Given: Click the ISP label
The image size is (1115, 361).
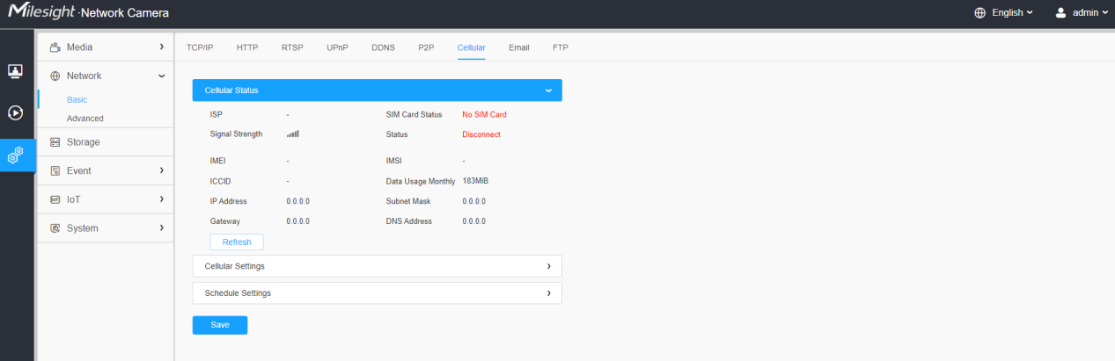Looking at the screenshot, I should [216, 114].
